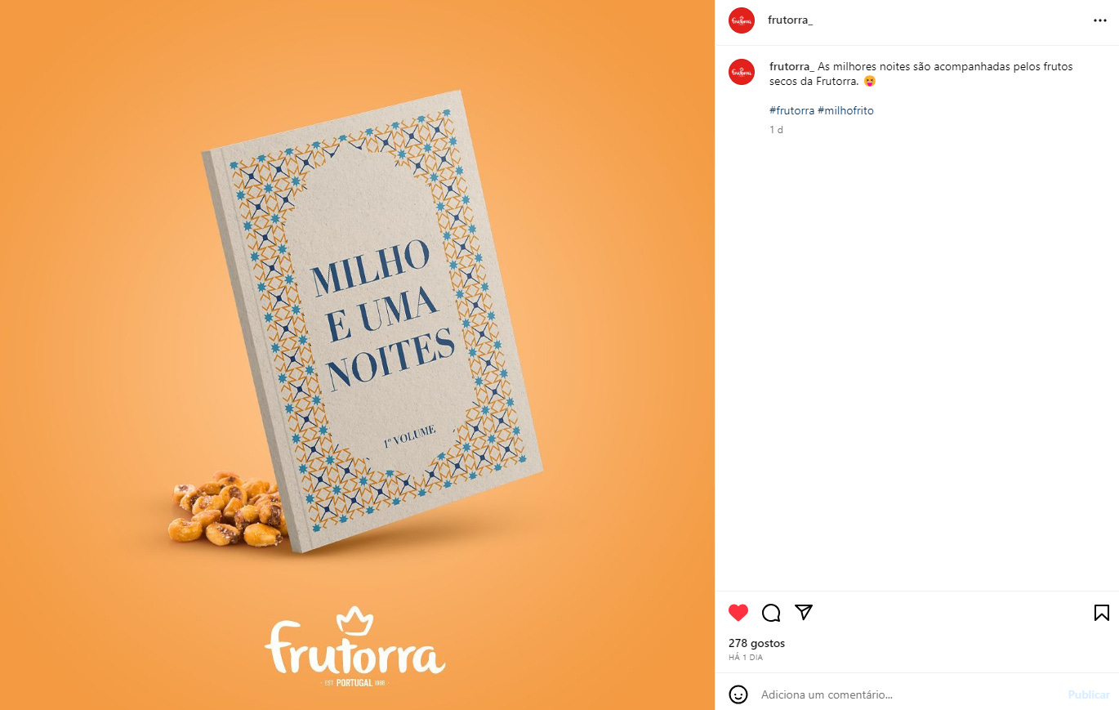Screen dimensions: 1119x710
Task: Open the emoji picker smiley icon
Action: [x=738, y=694]
